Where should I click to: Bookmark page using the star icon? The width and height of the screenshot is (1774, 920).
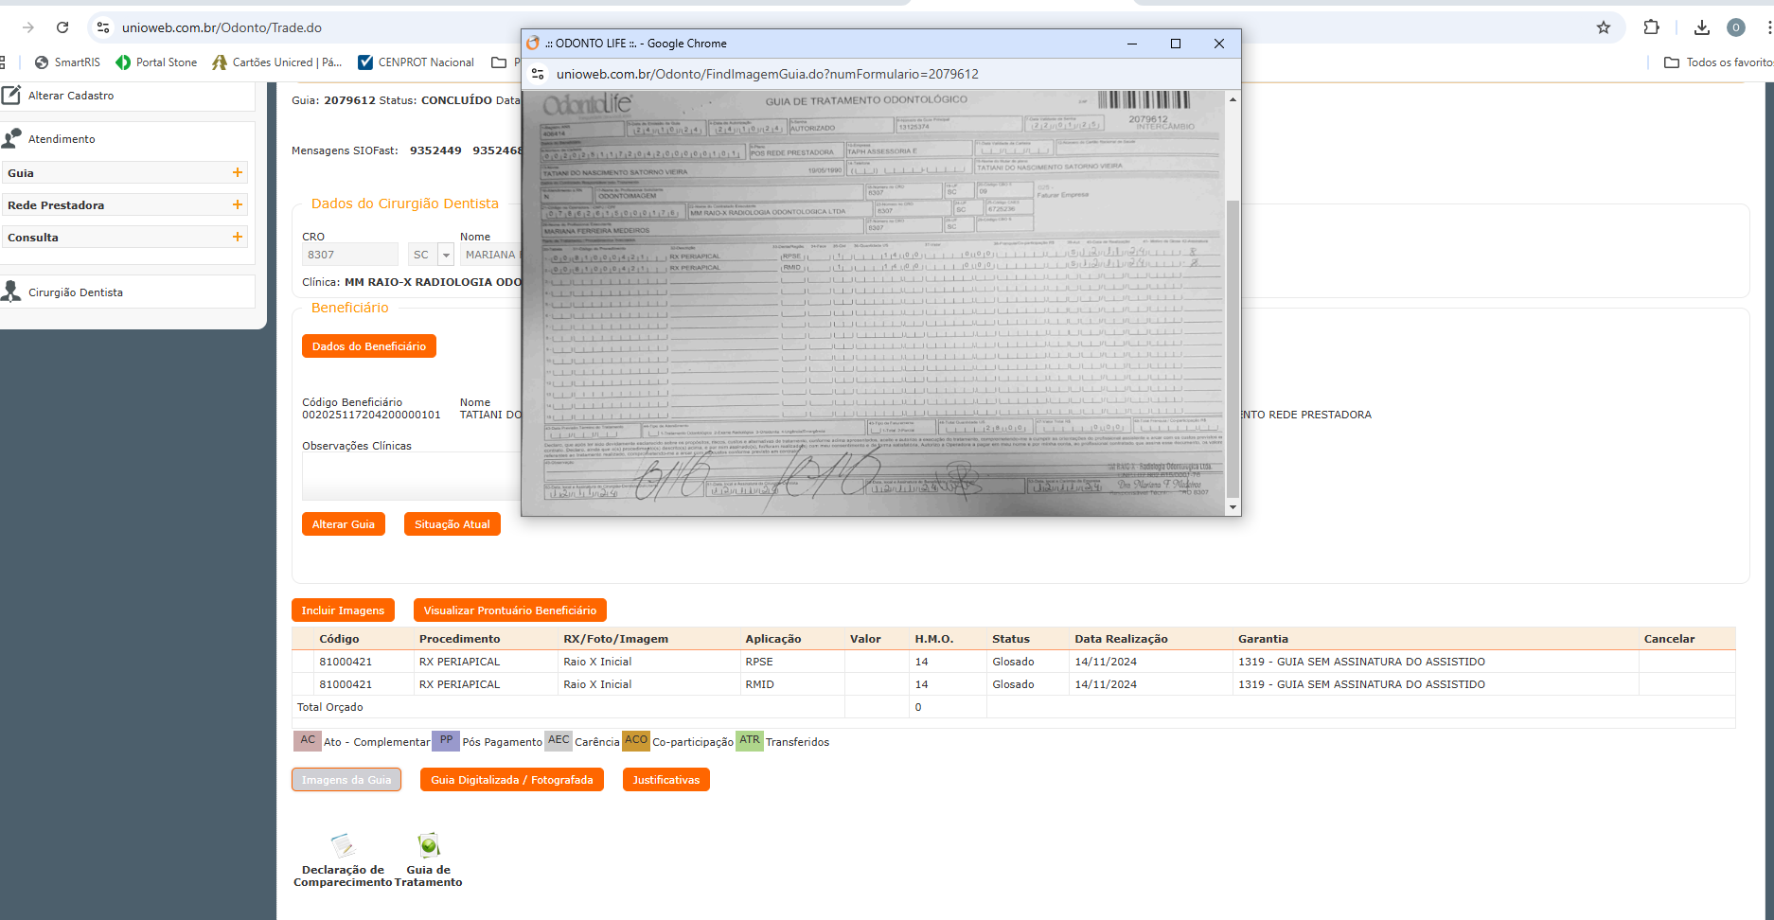pos(1603,27)
